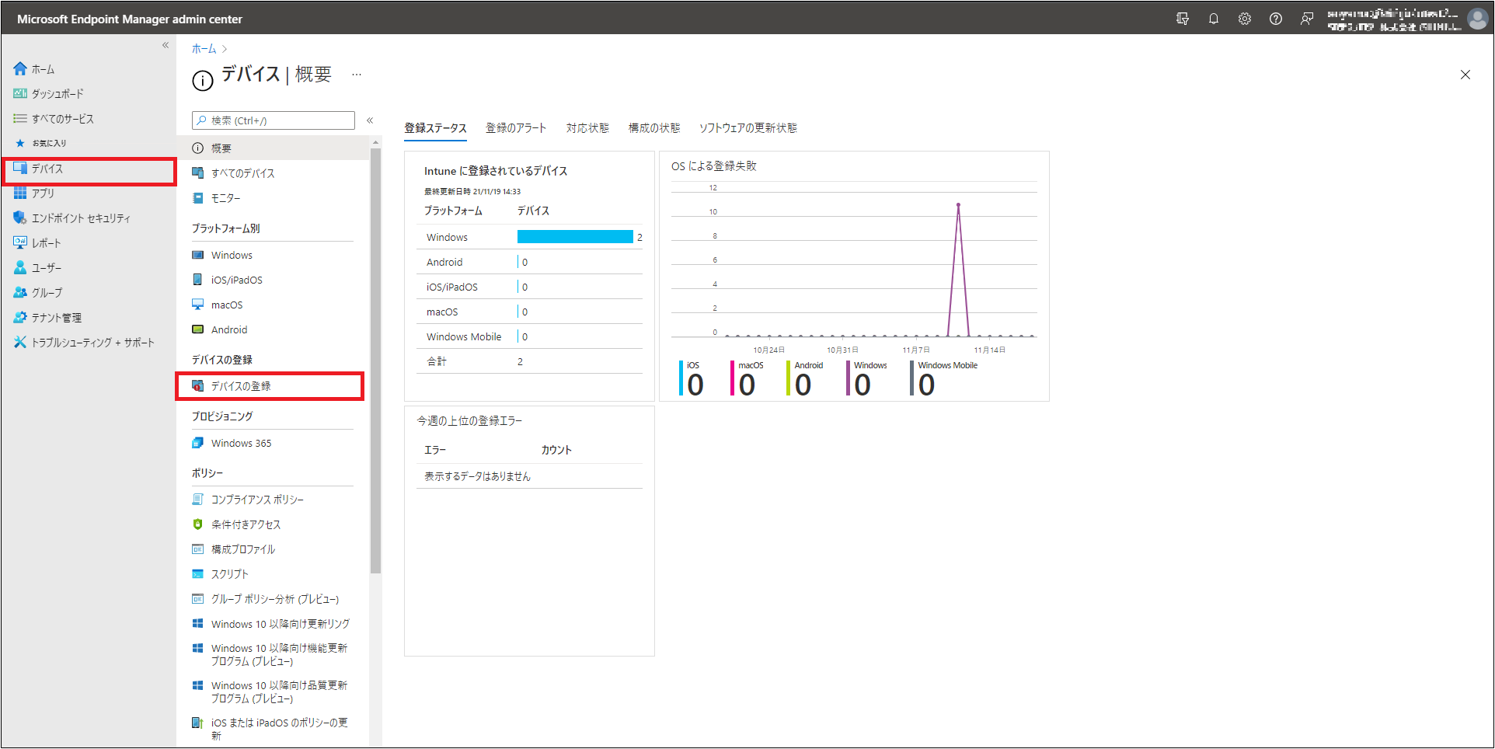Click the Windows blue bar in device table
This screenshot has width=1495, height=749.
575,237
